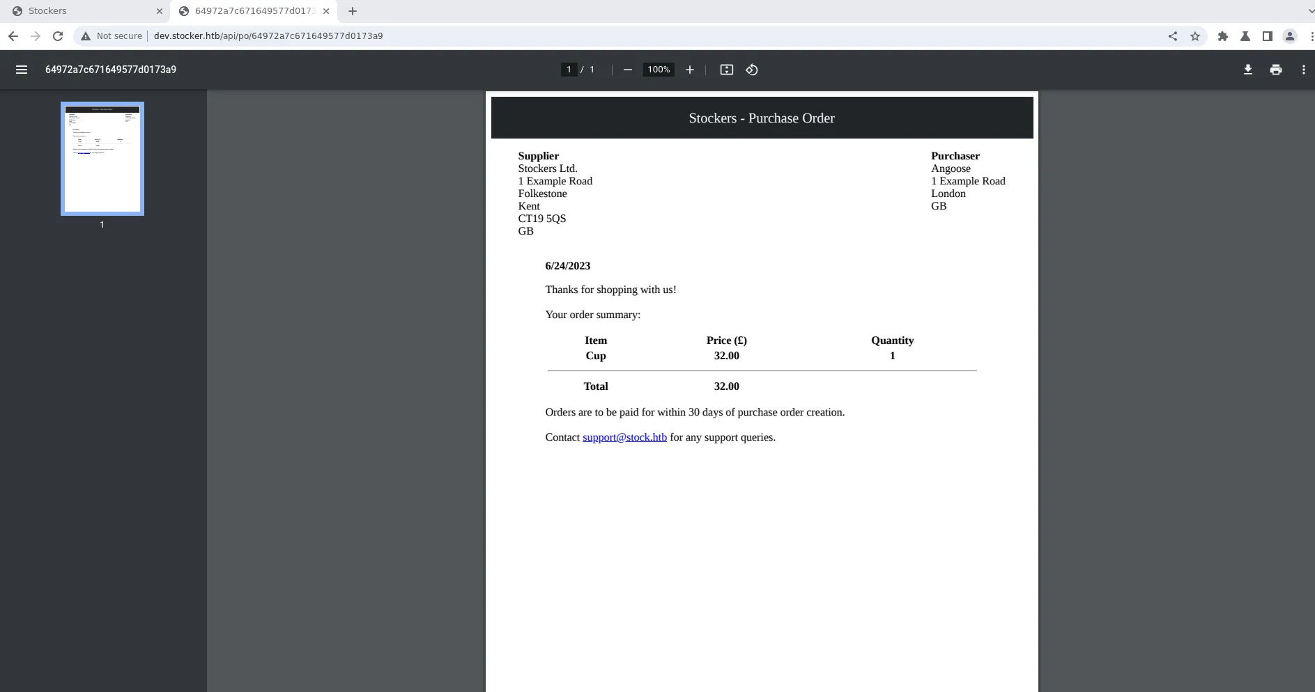Open the Chrome Labs flask icon
Screen dimensions: 1315x692
click(x=1245, y=36)
